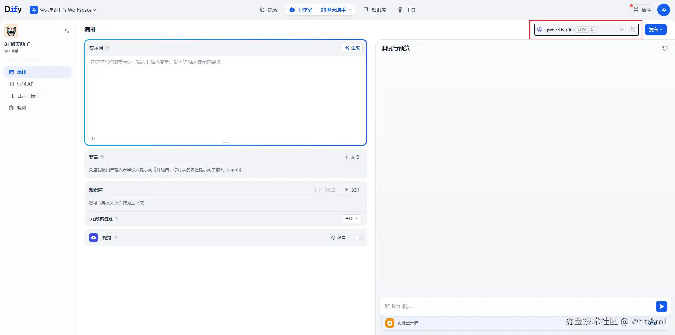Click the 发布 (Publish) button

pyautogui.click(x=655, y=30)
